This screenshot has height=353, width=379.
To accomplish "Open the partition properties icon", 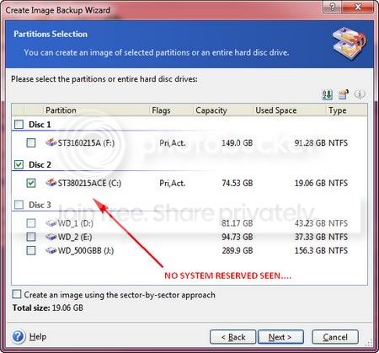I will tap(344, 94).
